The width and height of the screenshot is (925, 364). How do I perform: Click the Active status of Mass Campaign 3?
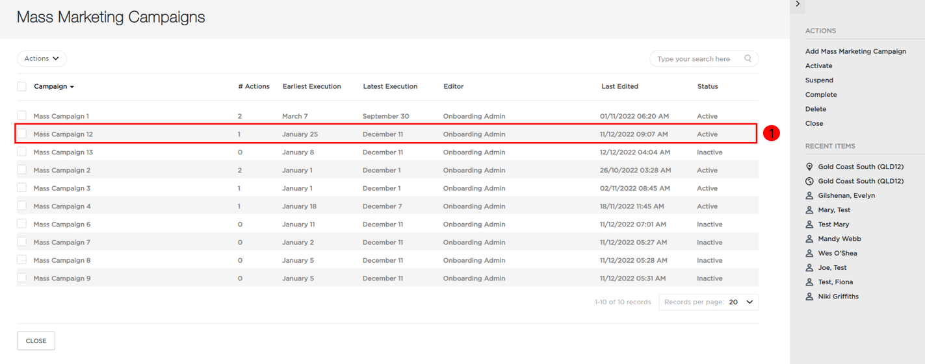pos(707,188)
